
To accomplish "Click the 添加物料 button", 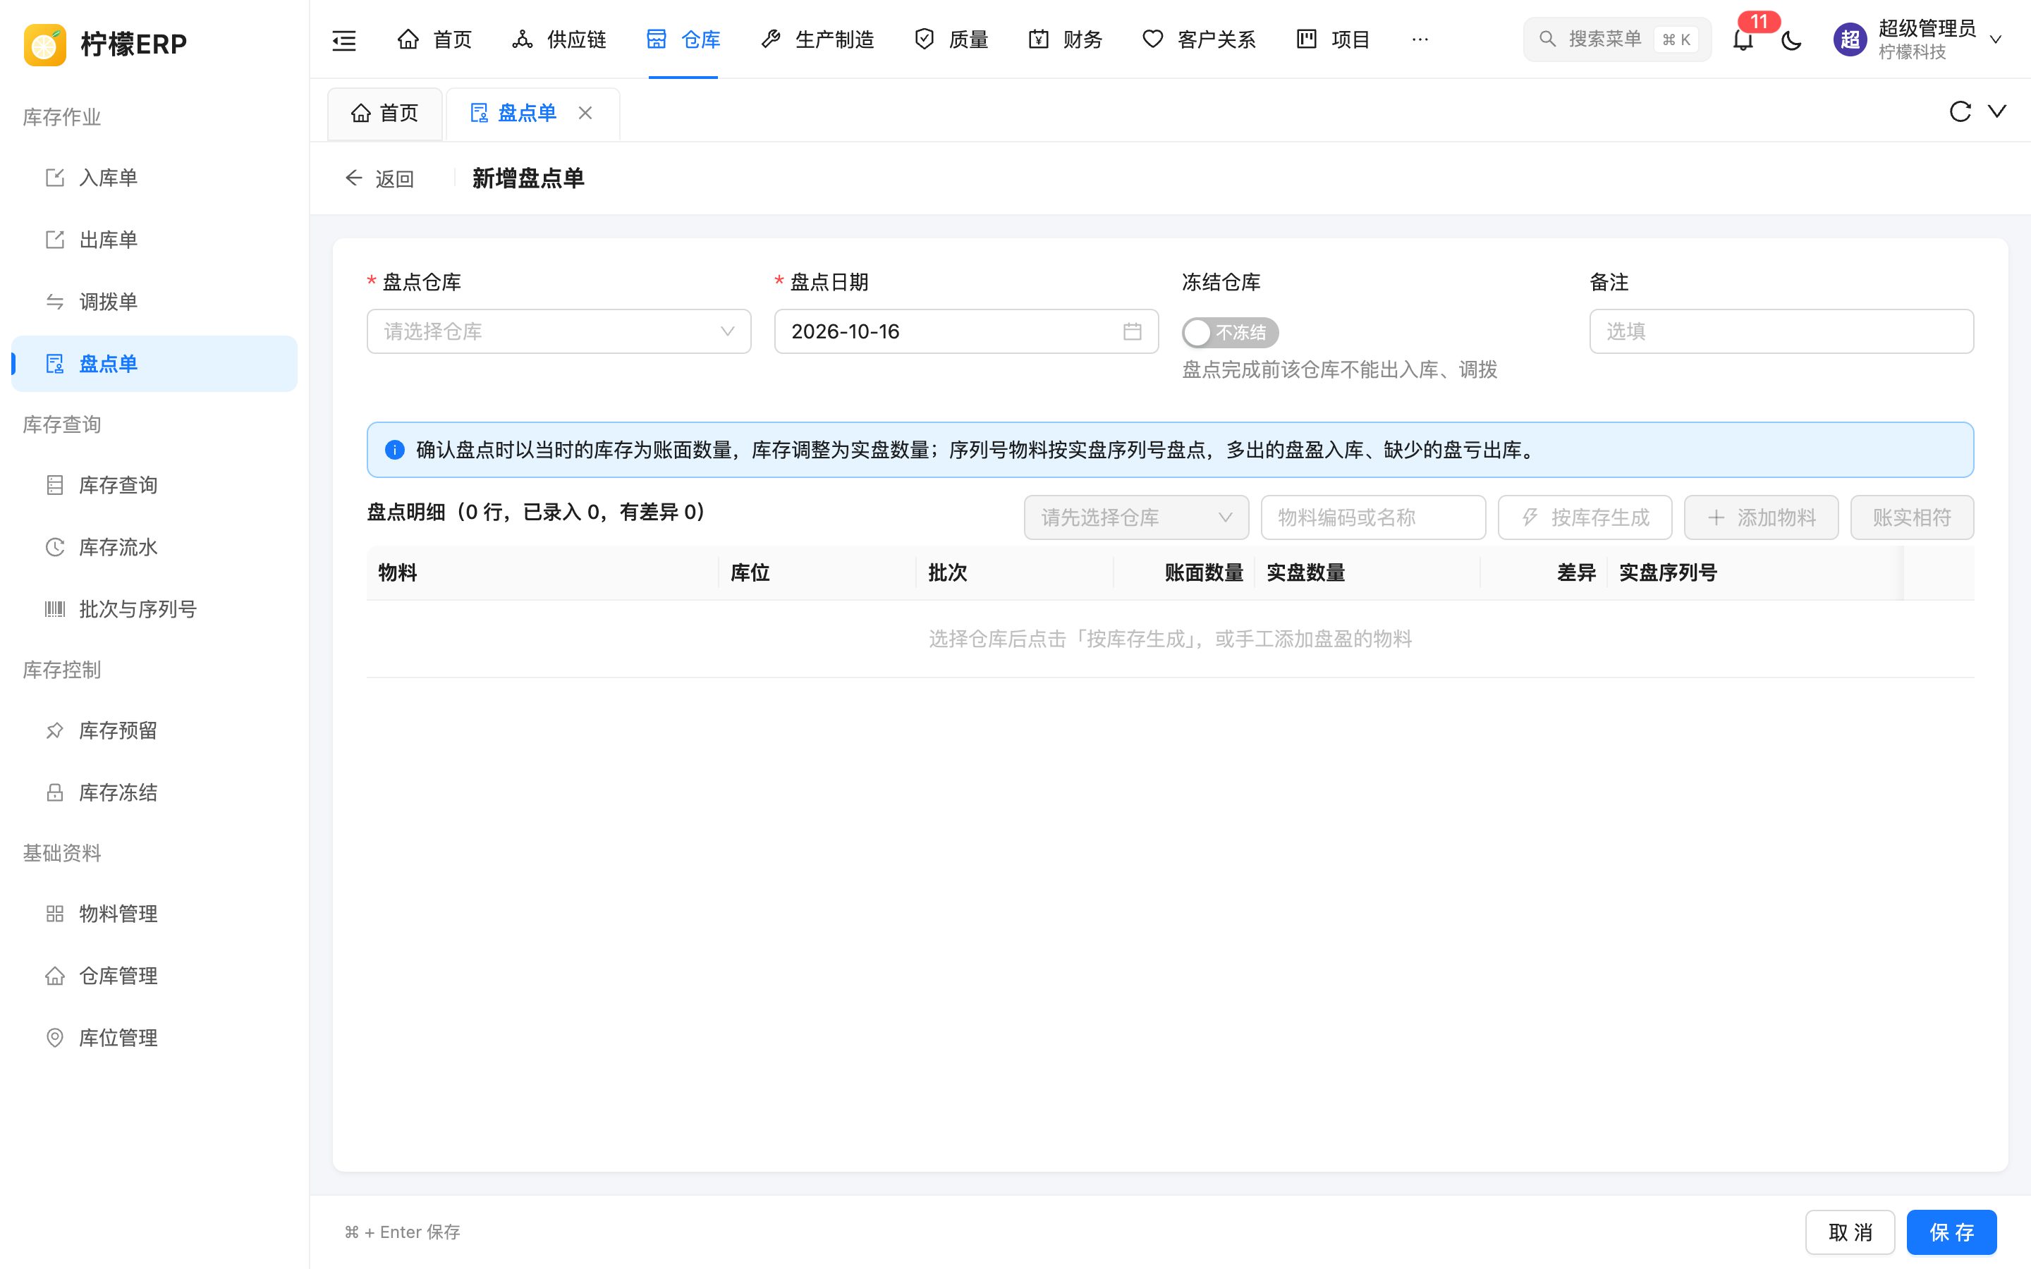I will point(1761,518).
